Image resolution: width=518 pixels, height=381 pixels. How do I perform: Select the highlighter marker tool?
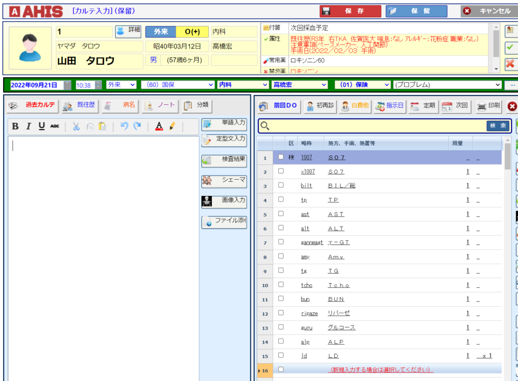coord(172,126)
